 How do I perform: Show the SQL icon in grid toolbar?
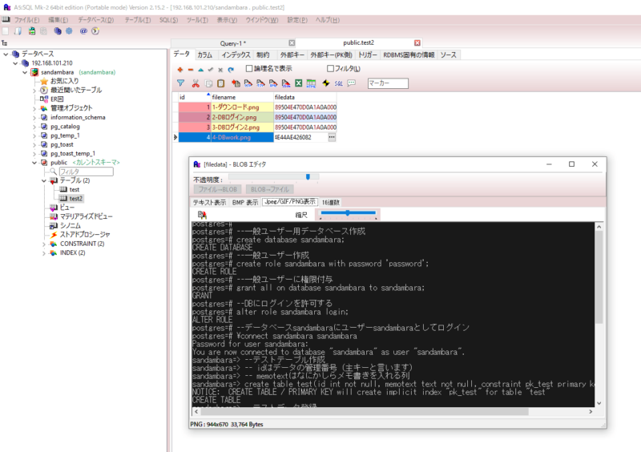tap(338, 83)
